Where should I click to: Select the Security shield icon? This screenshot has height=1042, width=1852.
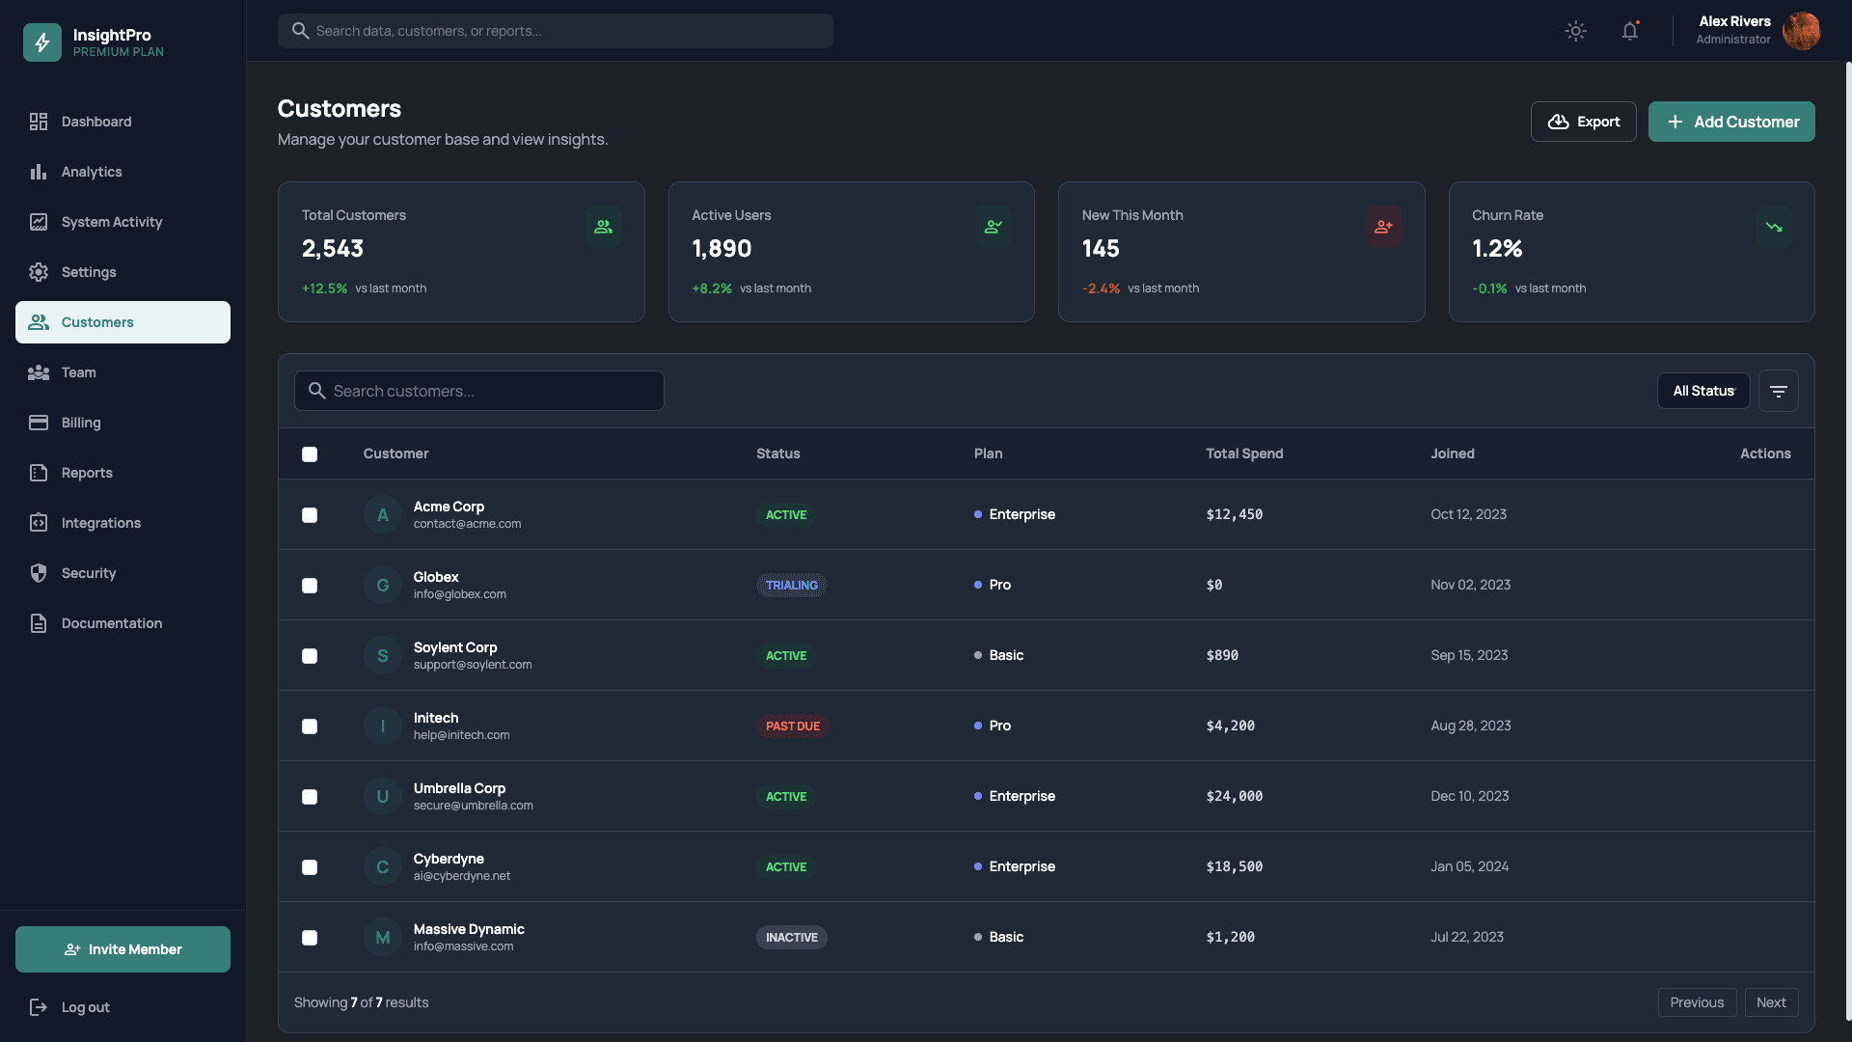(x=39, y=573)
